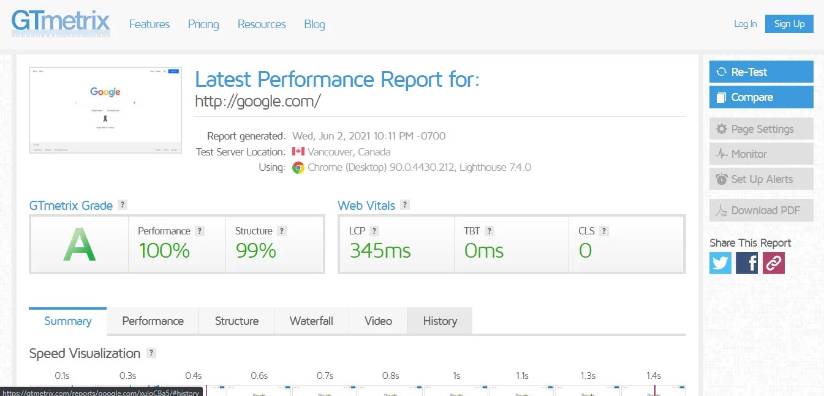This screenshot has height=396, width=824.
Task: Open the History tab
Action: tap(440, 321)
